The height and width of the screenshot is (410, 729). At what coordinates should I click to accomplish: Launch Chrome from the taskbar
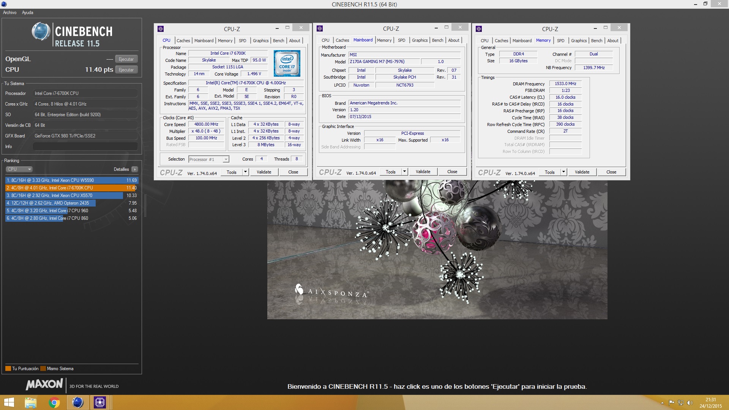[x=54, y=402]
